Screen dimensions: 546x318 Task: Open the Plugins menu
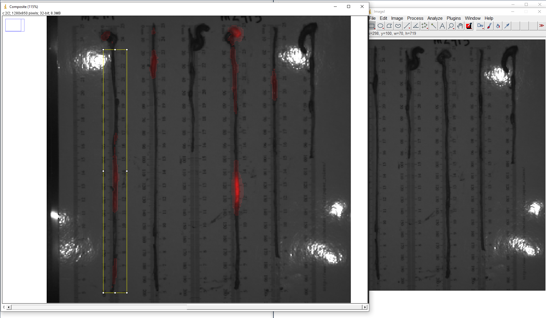pyautogui.click(x=453, y=18)
